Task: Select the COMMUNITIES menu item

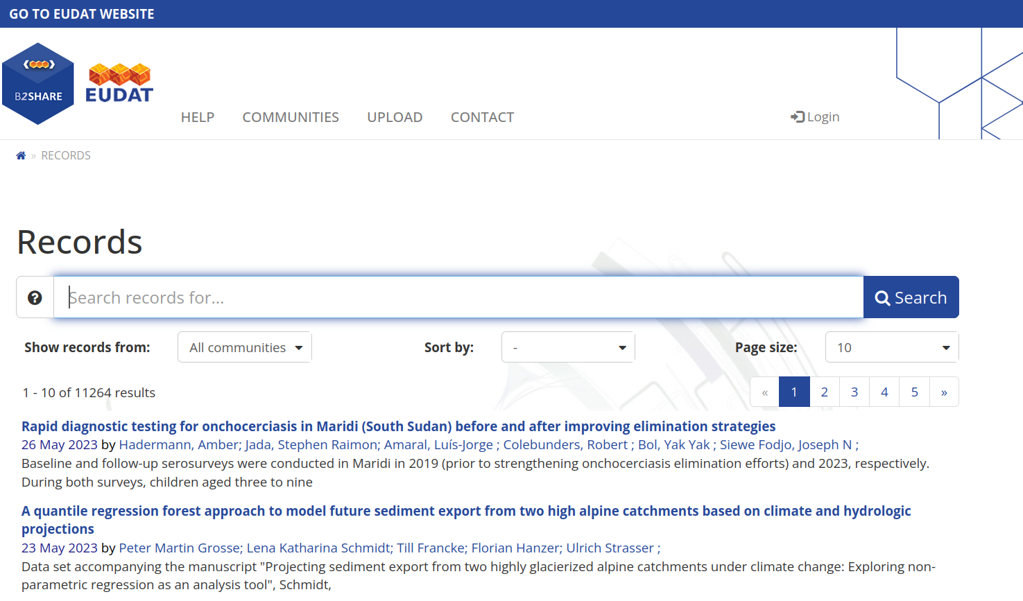Action: click(x=291, y=116)
